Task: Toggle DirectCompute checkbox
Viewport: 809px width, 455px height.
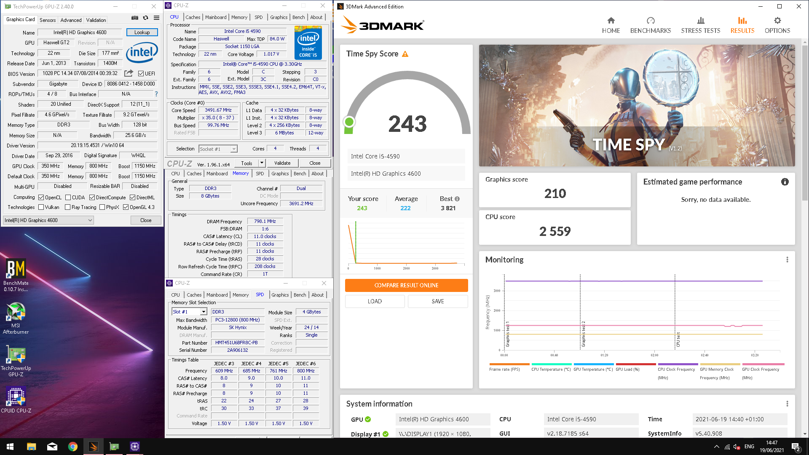Action: pos(92,197)
